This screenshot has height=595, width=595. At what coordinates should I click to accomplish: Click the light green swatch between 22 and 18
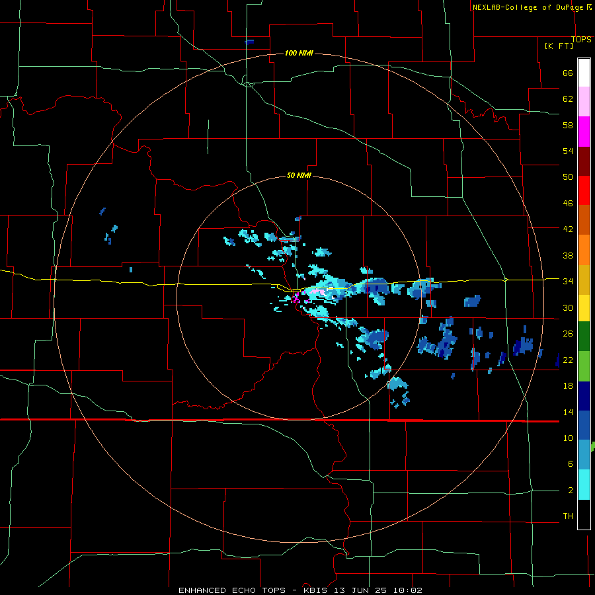tap(584, 366)
